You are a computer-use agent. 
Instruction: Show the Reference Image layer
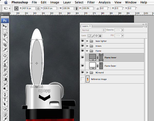point(82,79)
